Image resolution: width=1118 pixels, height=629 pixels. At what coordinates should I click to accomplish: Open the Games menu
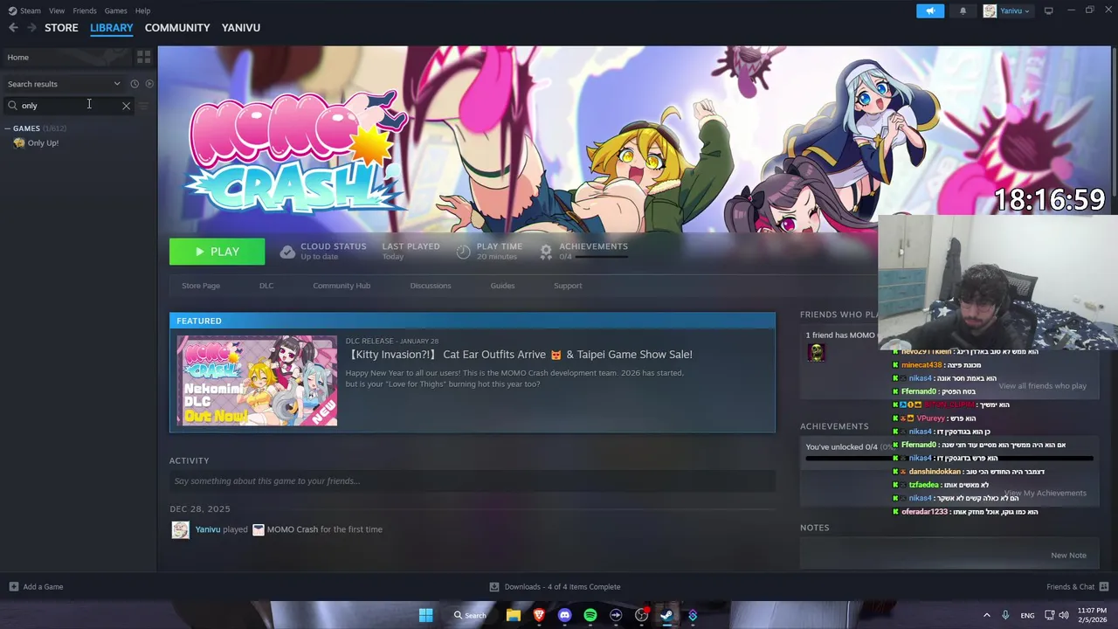115,10
